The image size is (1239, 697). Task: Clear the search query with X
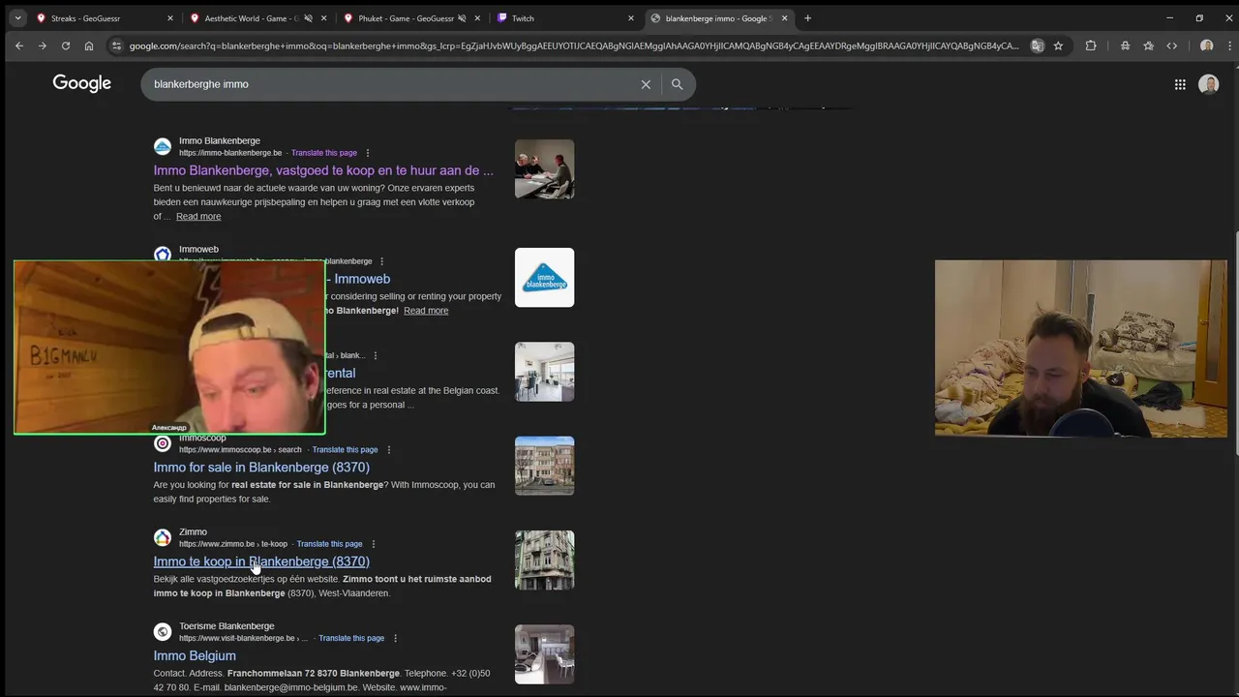click(646, 84)
